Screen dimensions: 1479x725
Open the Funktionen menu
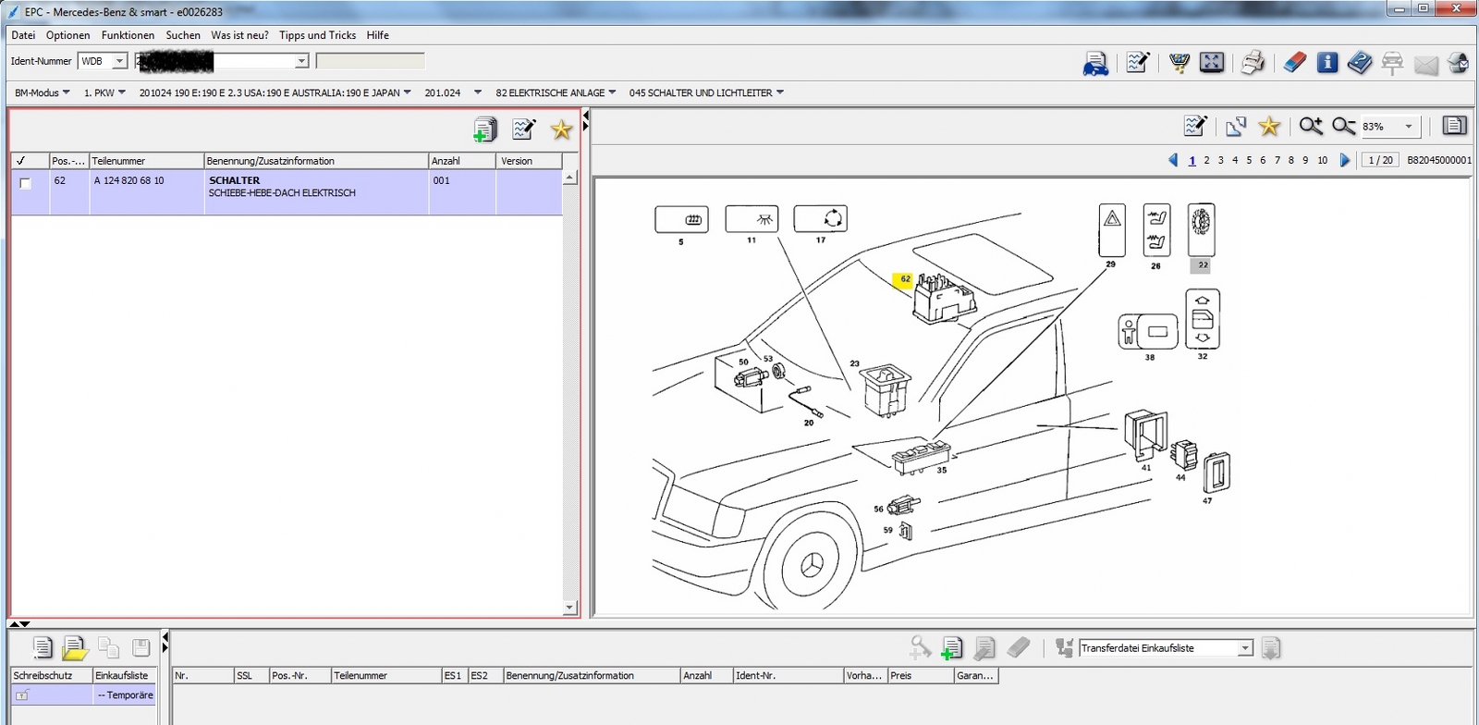point(128,35)
